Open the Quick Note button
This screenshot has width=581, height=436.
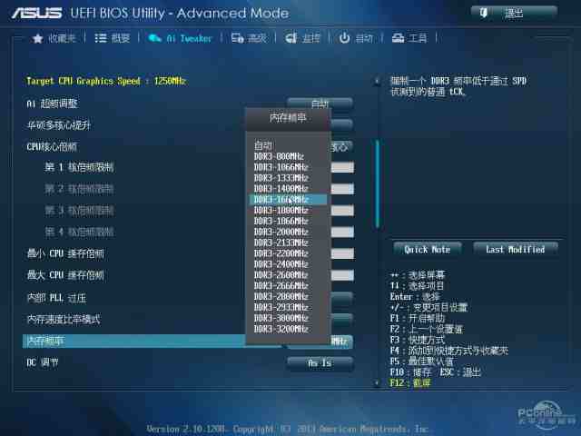coord(428,250)
